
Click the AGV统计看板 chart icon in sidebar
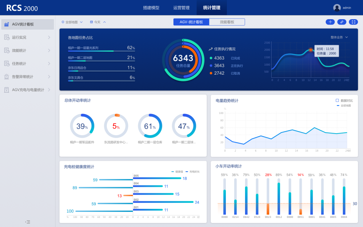[x=6, y=24]
